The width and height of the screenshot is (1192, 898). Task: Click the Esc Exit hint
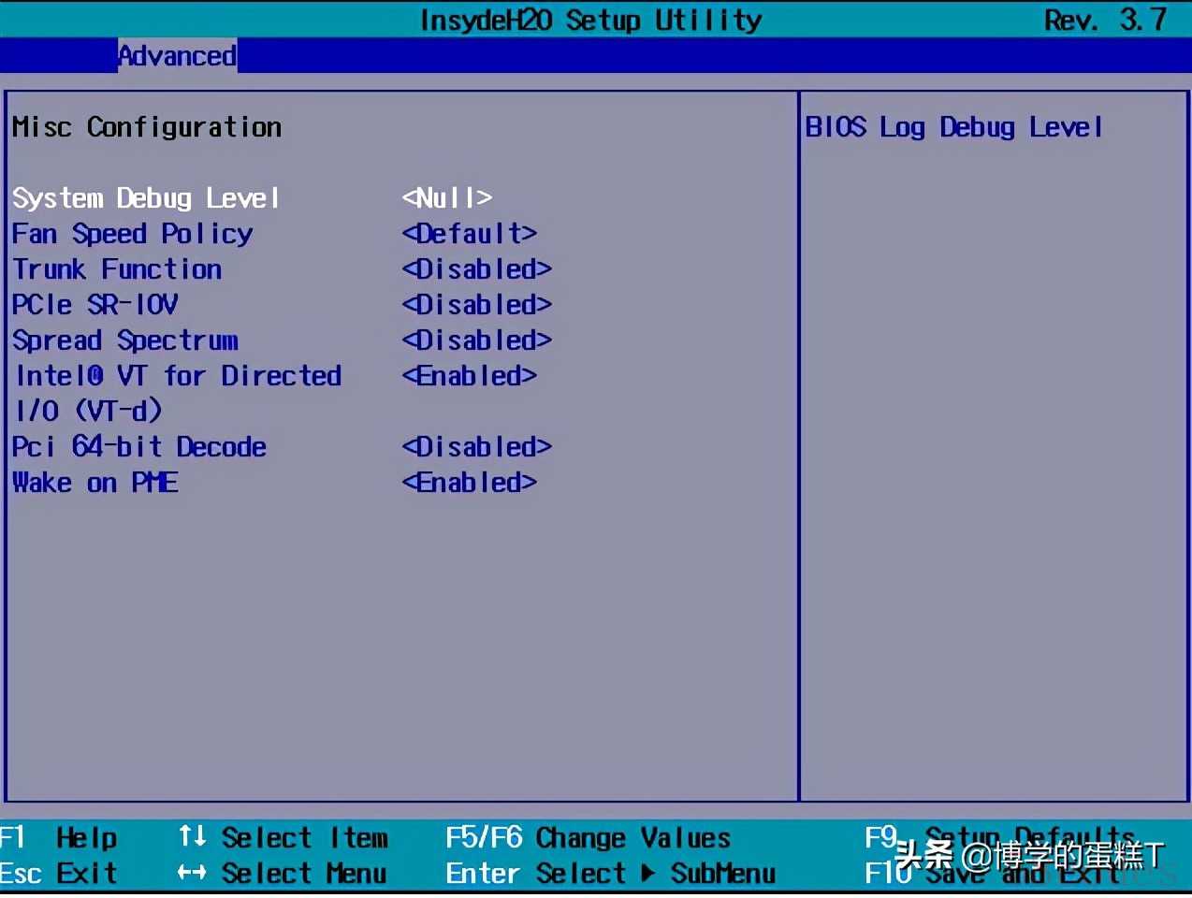(x=59, y=874)
